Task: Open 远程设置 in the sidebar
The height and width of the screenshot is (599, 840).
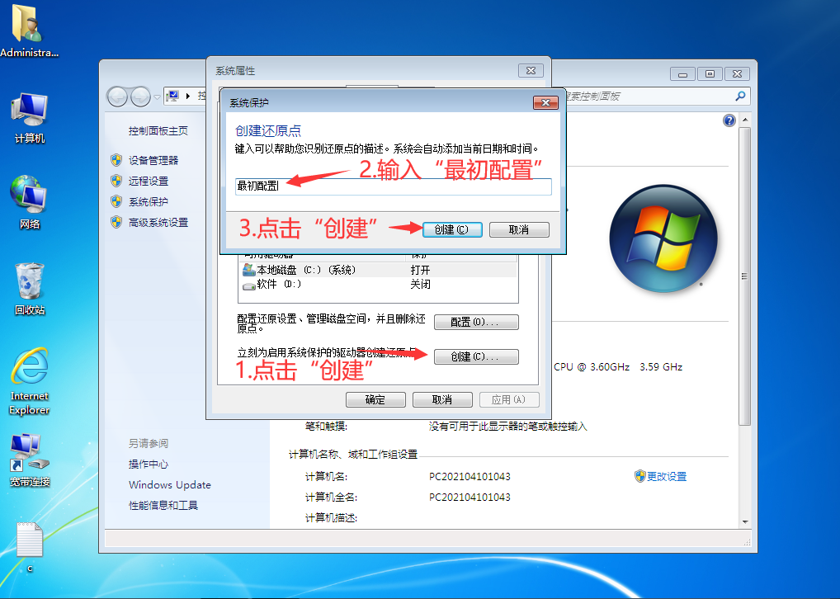Action: click(149, 181)
